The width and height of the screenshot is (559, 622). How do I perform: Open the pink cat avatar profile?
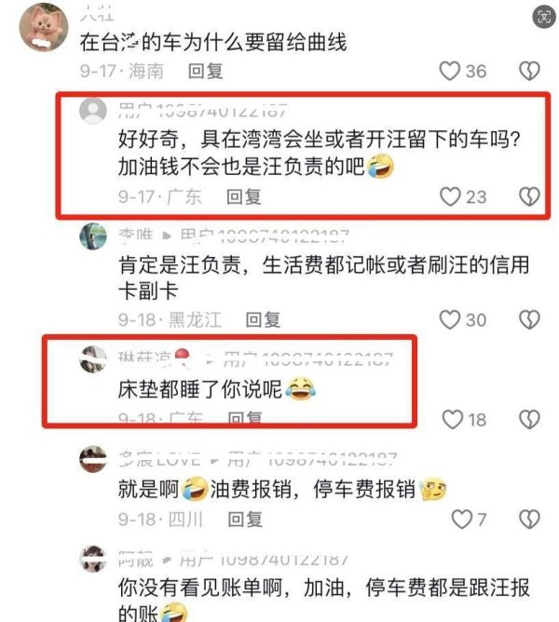tap(44, 27)
